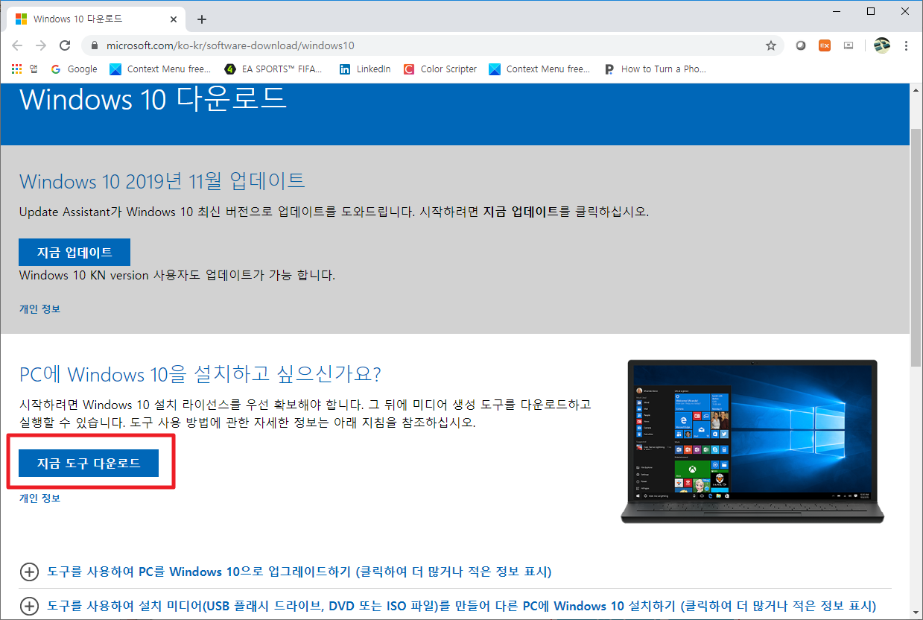
Task: Click the PC에 Windows 10을 설치하고 싶으신가요 heading
Action: [200, 373]
